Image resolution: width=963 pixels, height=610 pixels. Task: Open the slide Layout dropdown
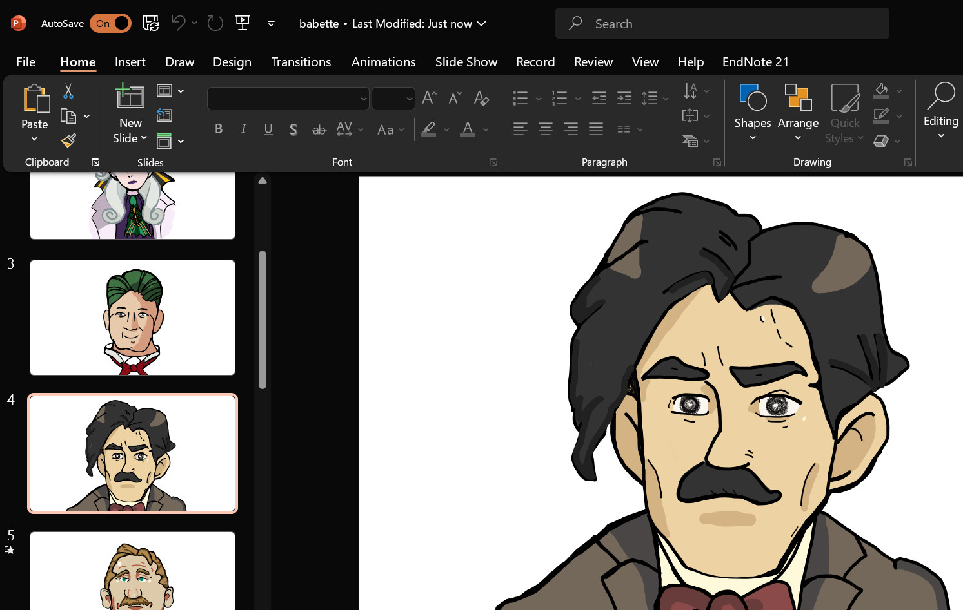pyautogui.click(x=171, y=91)
